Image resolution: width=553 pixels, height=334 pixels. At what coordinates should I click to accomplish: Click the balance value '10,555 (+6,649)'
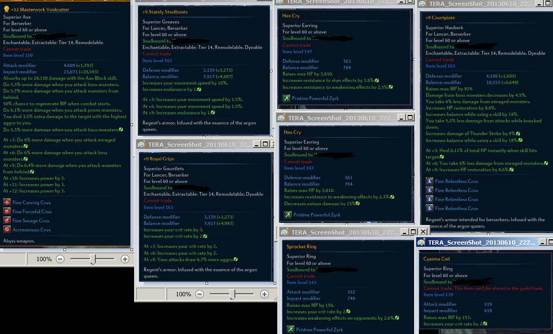[502, 82]
